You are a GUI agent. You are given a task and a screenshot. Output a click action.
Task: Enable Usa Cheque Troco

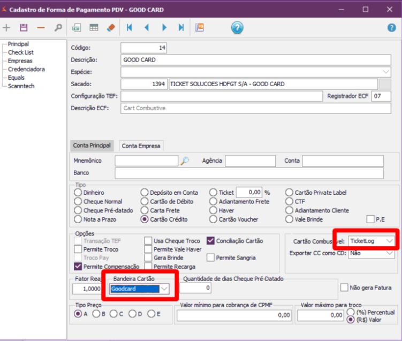click(x=148, y=241)
